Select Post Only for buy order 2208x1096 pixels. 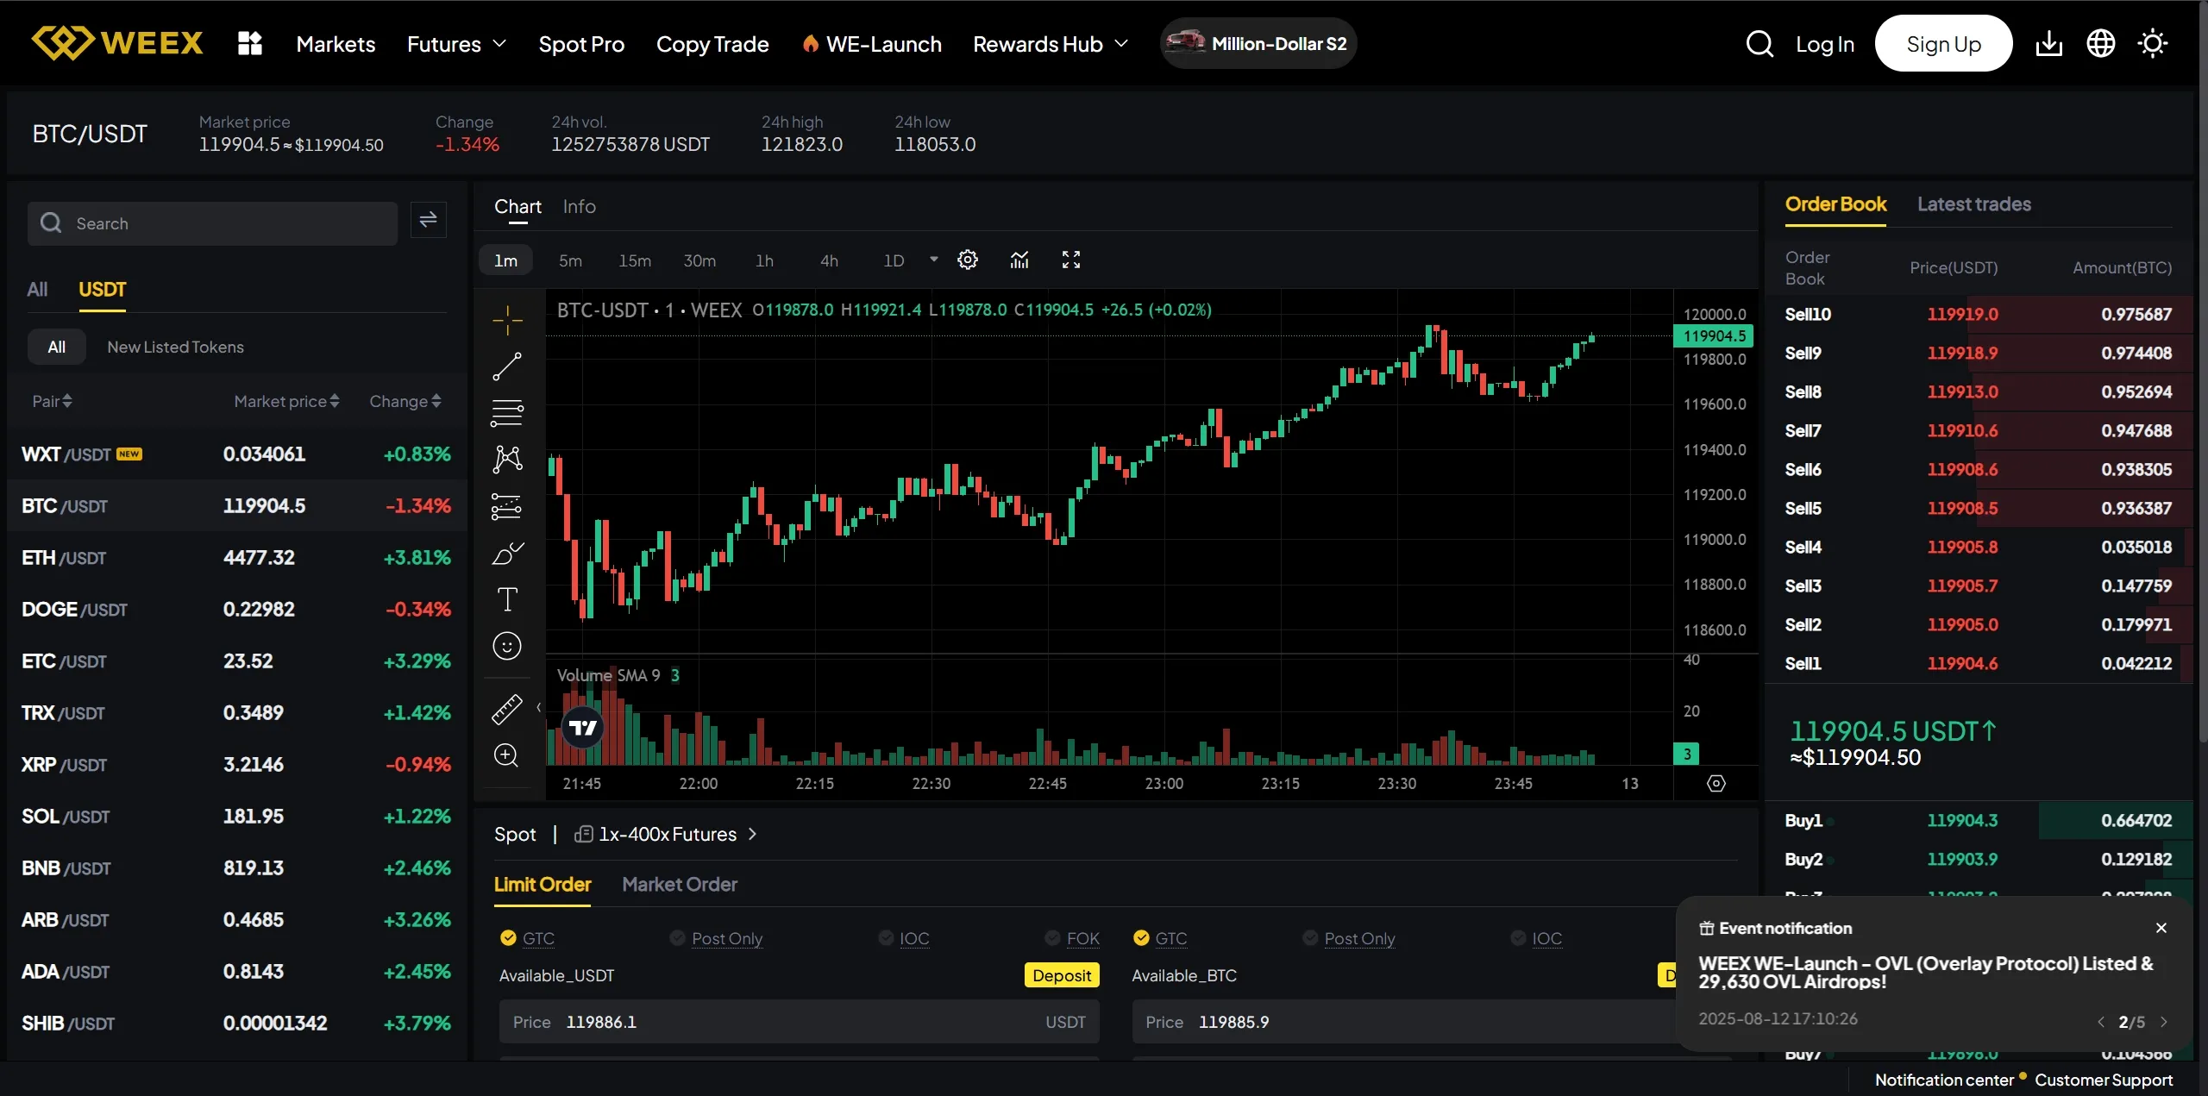(x=716, y=938)
